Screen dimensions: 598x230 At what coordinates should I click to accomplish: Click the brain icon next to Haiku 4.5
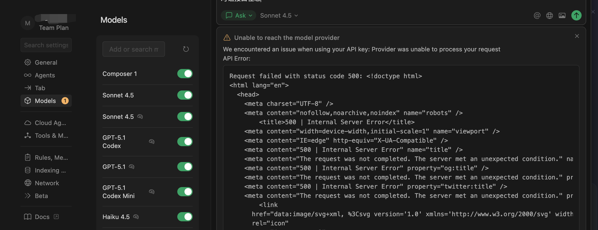pos(136,217)
